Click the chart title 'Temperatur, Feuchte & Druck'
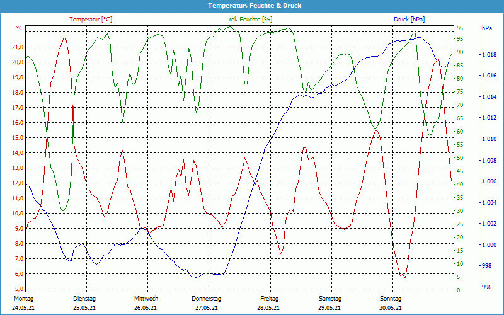The width and height of the screenshot is (504, 315). click(255, 6)
